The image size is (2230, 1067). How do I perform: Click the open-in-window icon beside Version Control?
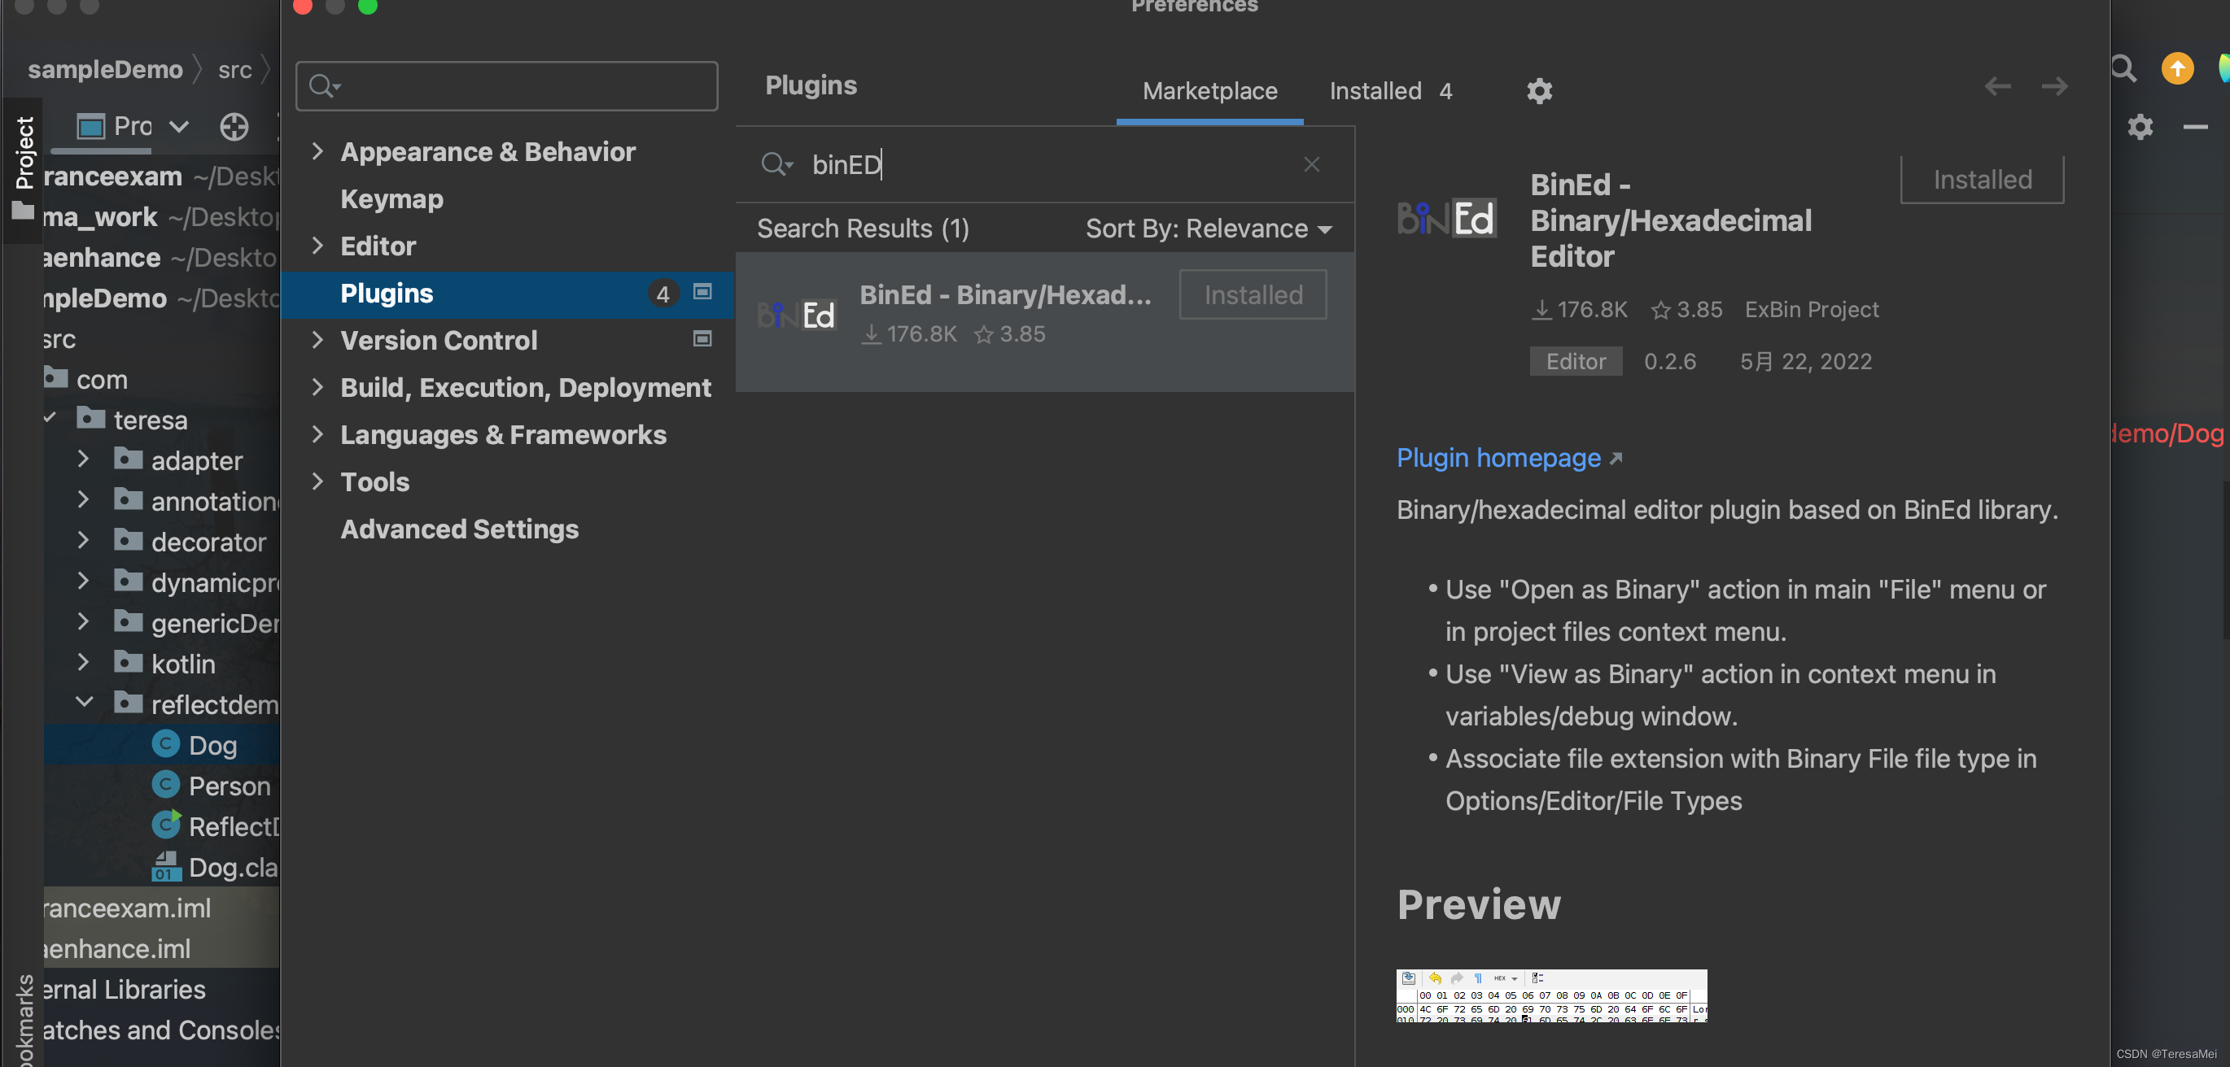coord(702,340)
